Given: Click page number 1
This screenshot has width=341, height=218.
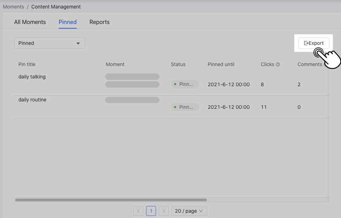Looking at the screenshot, I should click(151, 211).
